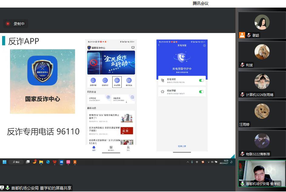286x192 pixels.
Task: Click the screen share icon in bottom-left label
Action: click(x=2, y=188)
